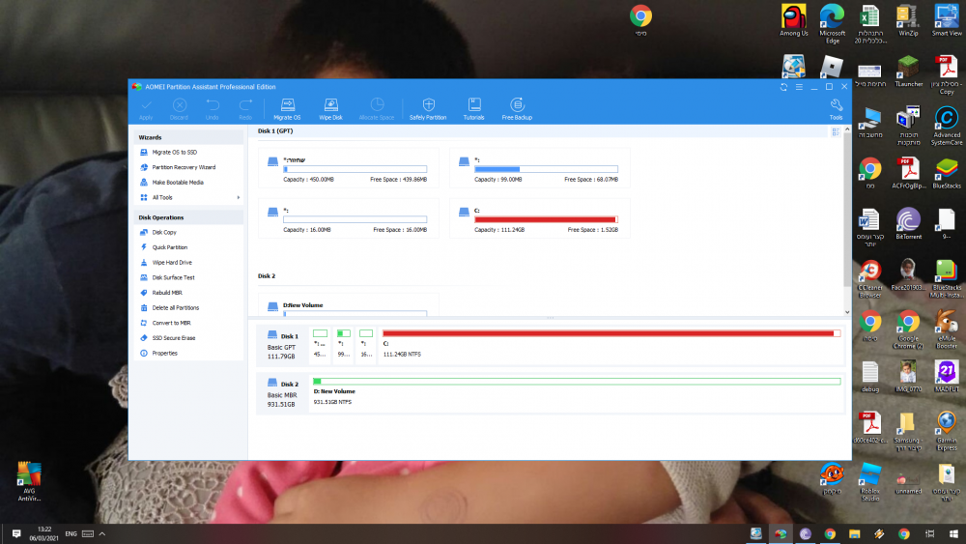Click the Migrate OS toolbar icon
This screenshot has width=966, height=544.
point(287,108)
